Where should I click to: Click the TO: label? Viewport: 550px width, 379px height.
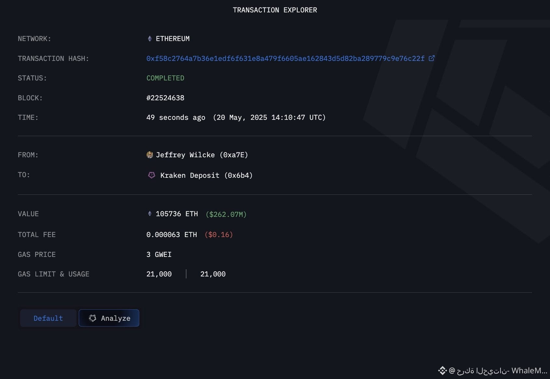click(24, 175)
